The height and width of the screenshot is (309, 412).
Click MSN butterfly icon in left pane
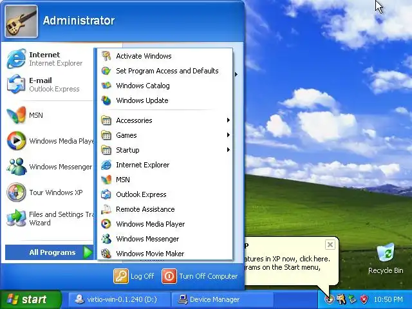(16, 115)
